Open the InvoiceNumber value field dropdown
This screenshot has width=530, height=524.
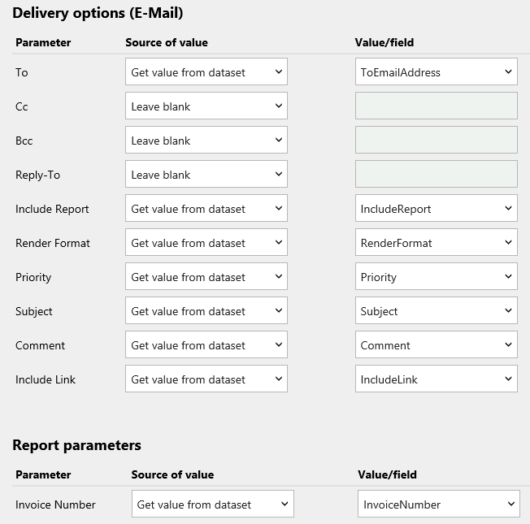pyautogui.click(x=439, y=505)
